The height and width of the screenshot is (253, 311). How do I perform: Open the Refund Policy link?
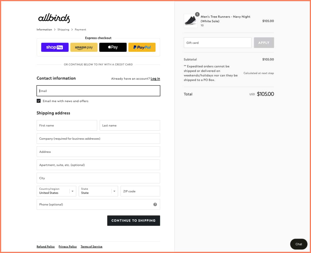46,246
